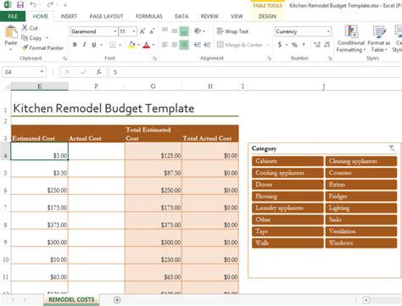The width and height of the screenshot is (402, 306).
Task: Click the formula bar input
Action: pos(255,72)
